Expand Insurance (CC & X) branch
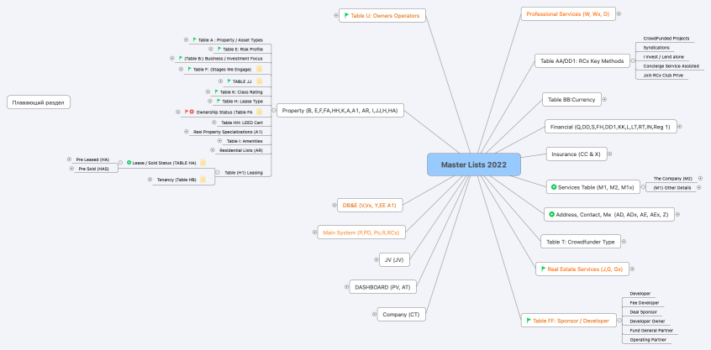The width and height of the screenshot is (711, 350). point(610,154)
